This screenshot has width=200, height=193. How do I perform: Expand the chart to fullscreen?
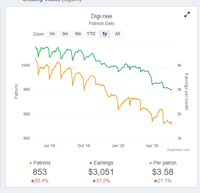pyautogui.click(x=187, y=15)
